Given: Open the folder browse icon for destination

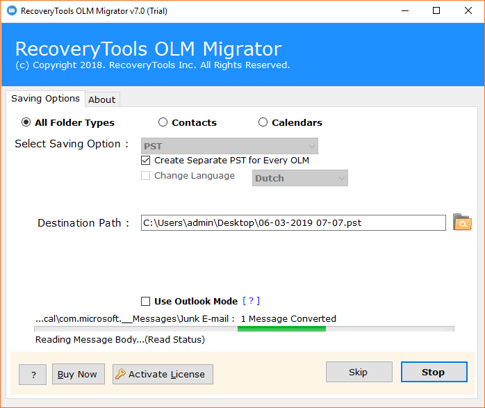Looking at the screenshot, I should click(462, 222).
